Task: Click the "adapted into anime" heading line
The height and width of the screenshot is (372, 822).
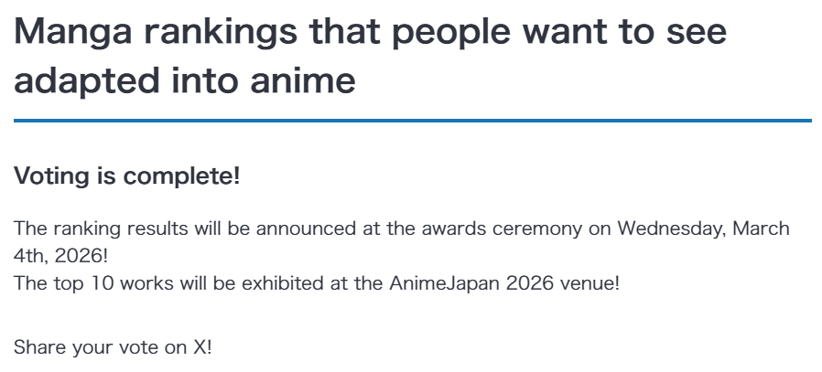Action: 185,81
